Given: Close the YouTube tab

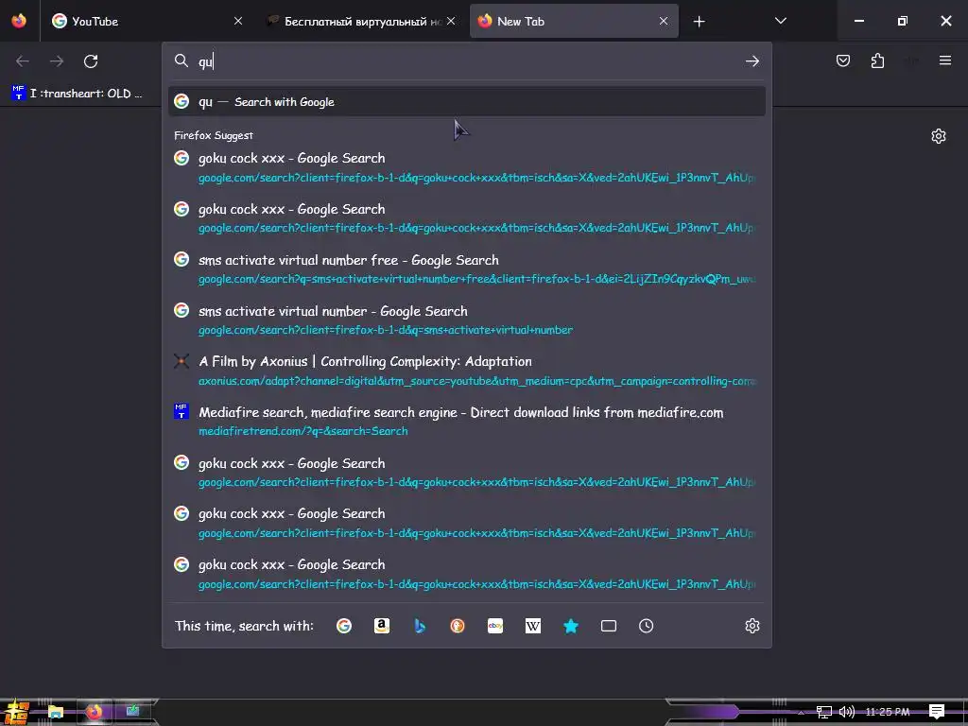Looking at the screenshot, I should tap(238, 21).
